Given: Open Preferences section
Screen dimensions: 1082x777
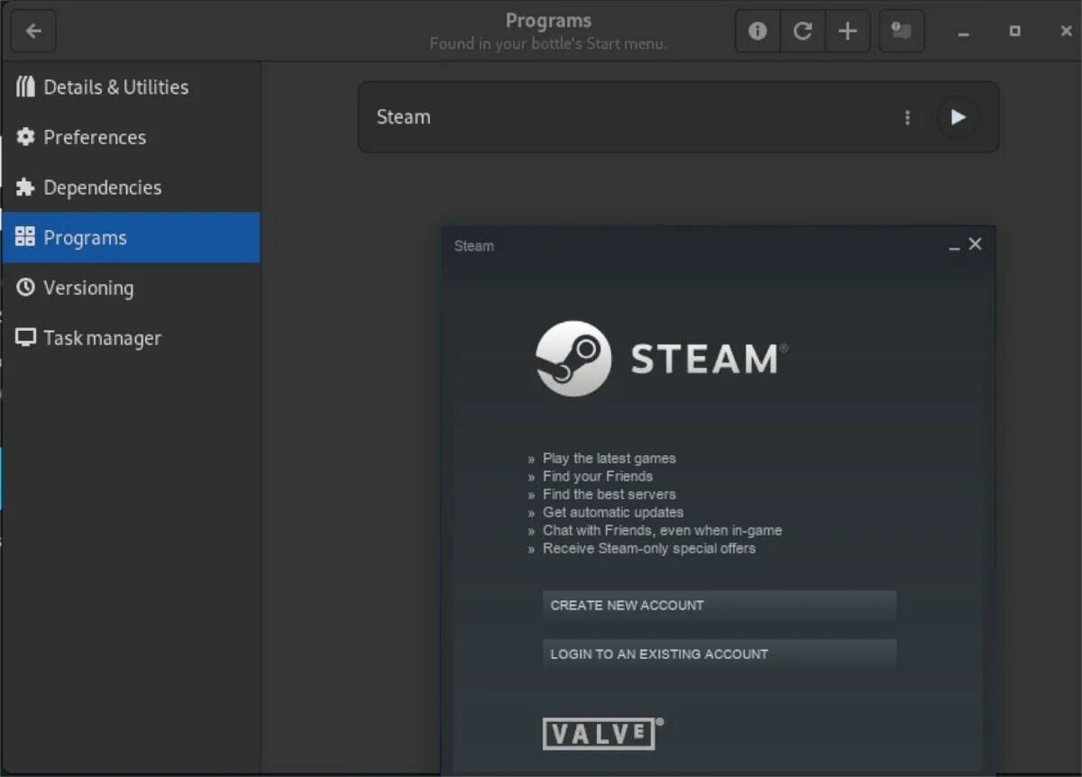Looking at the screenshot, I should pos(131,137).
